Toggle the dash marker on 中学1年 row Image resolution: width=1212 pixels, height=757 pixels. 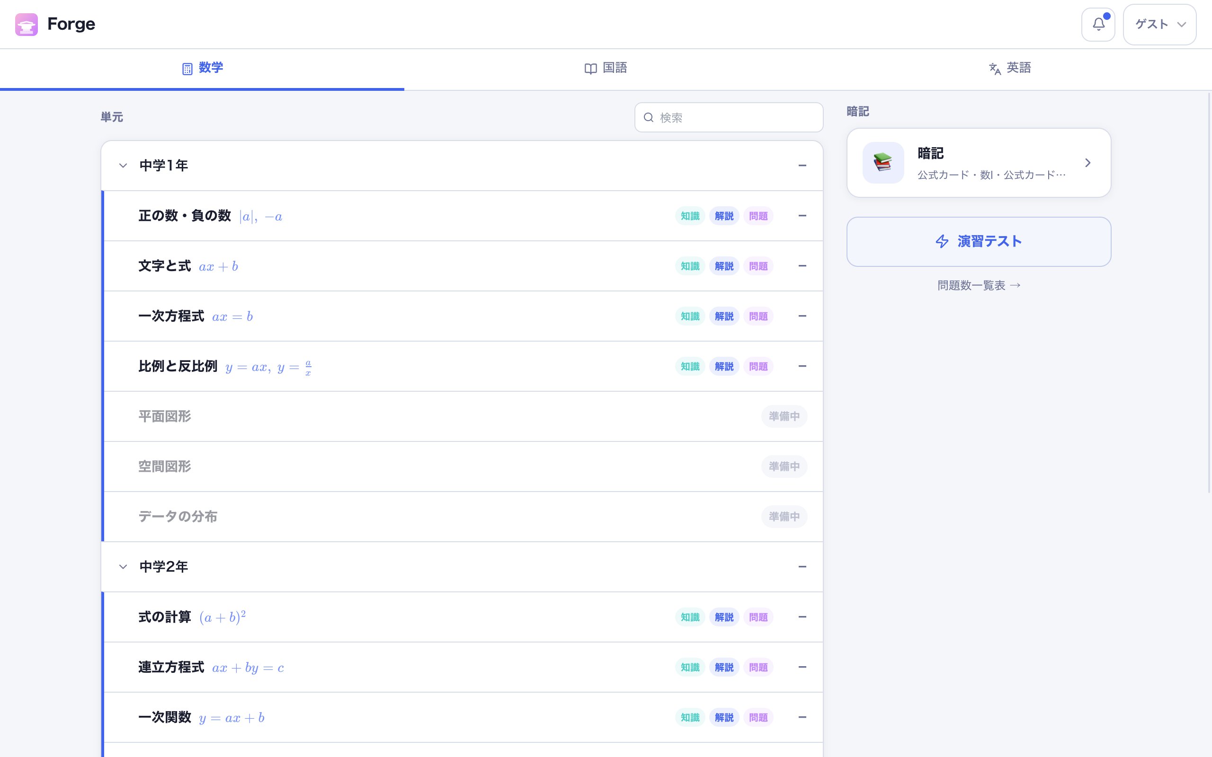[x=802, y=165]
